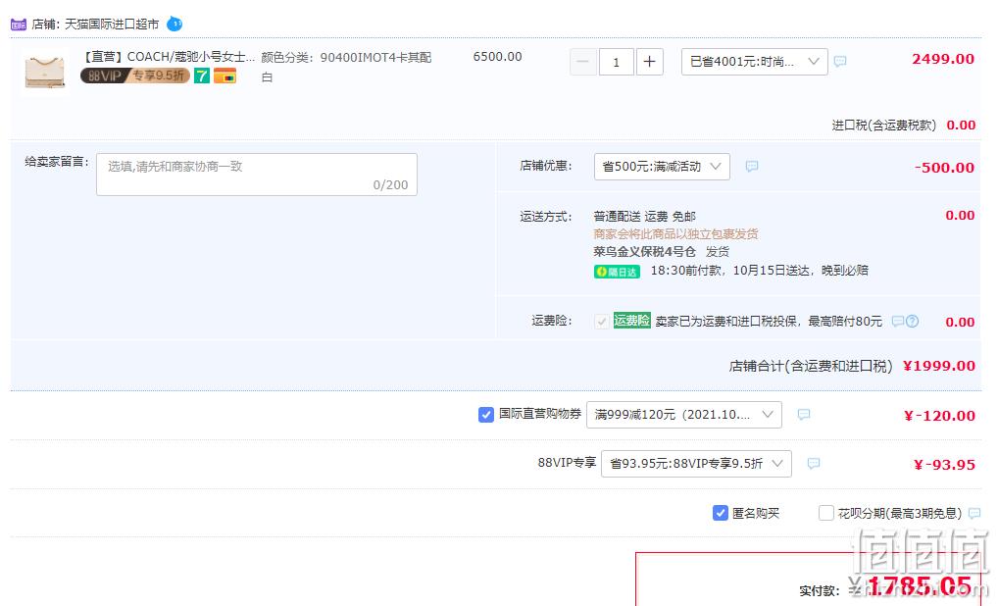
Task: Click the comment icon beside 88VIP专享 dropdown
Action: (x=814, y=464)
